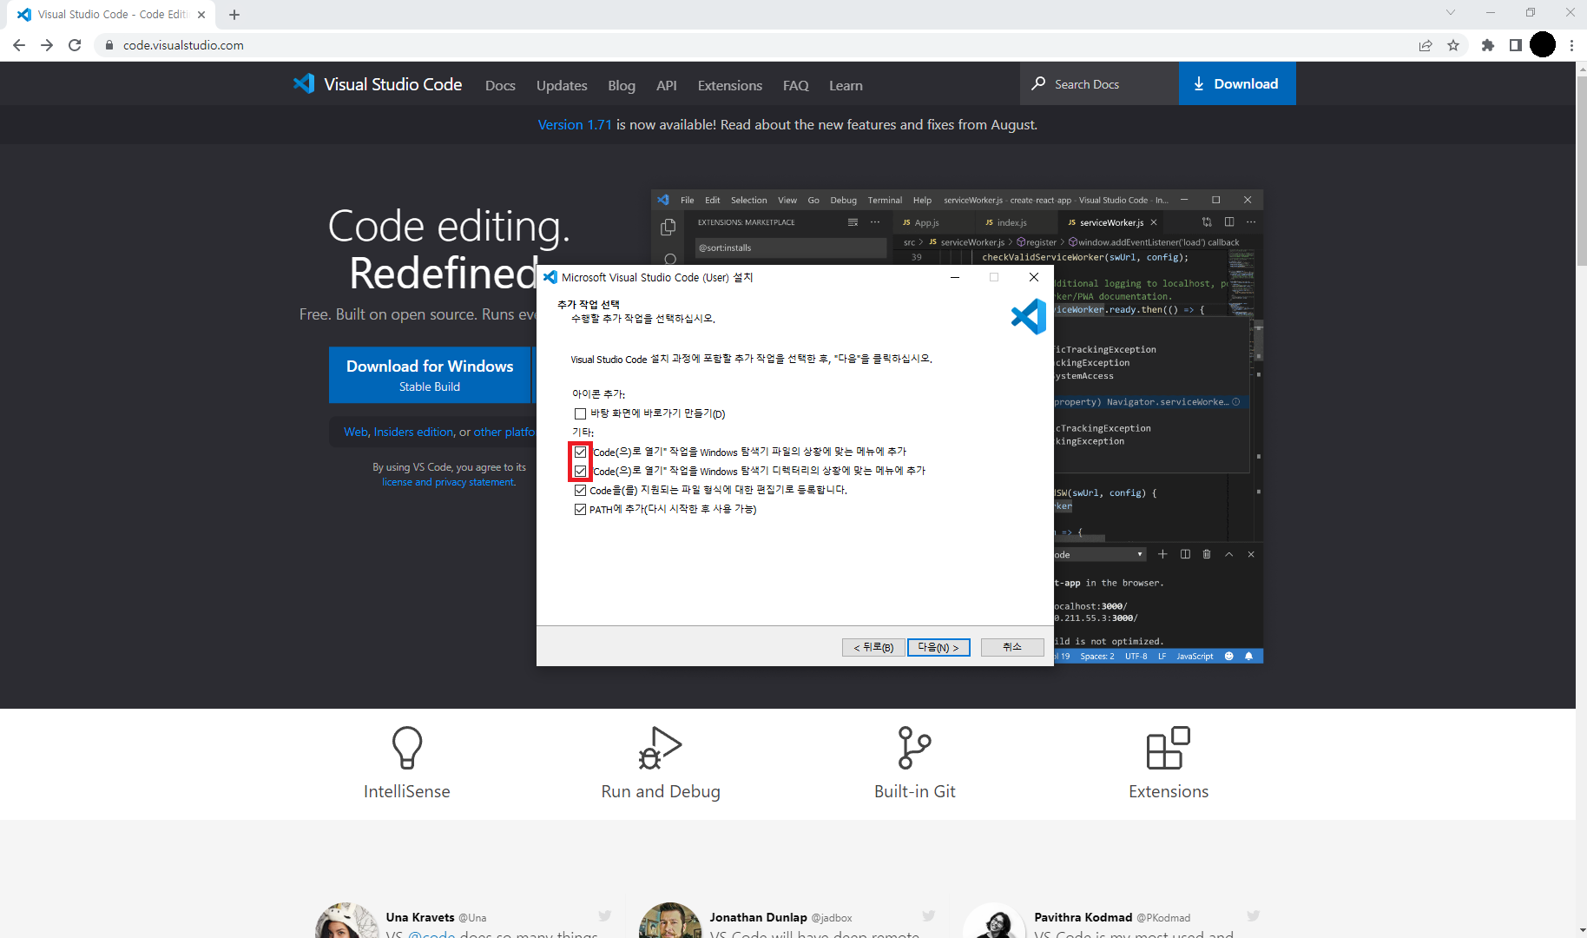The height and width of the screenshot is (938, 1587).
Task: Open the profile avatar in Chrome toolbar
Action: pos(1543,44)
